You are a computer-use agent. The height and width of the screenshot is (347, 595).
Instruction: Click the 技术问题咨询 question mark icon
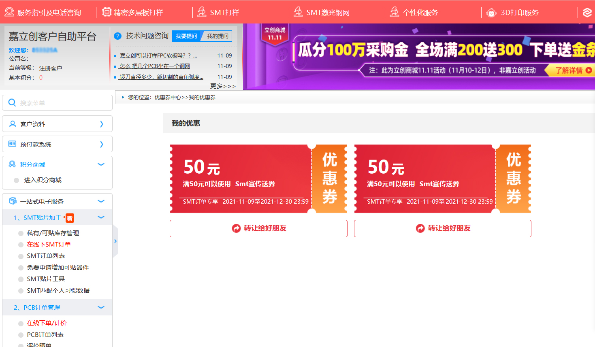coord(118,36)
